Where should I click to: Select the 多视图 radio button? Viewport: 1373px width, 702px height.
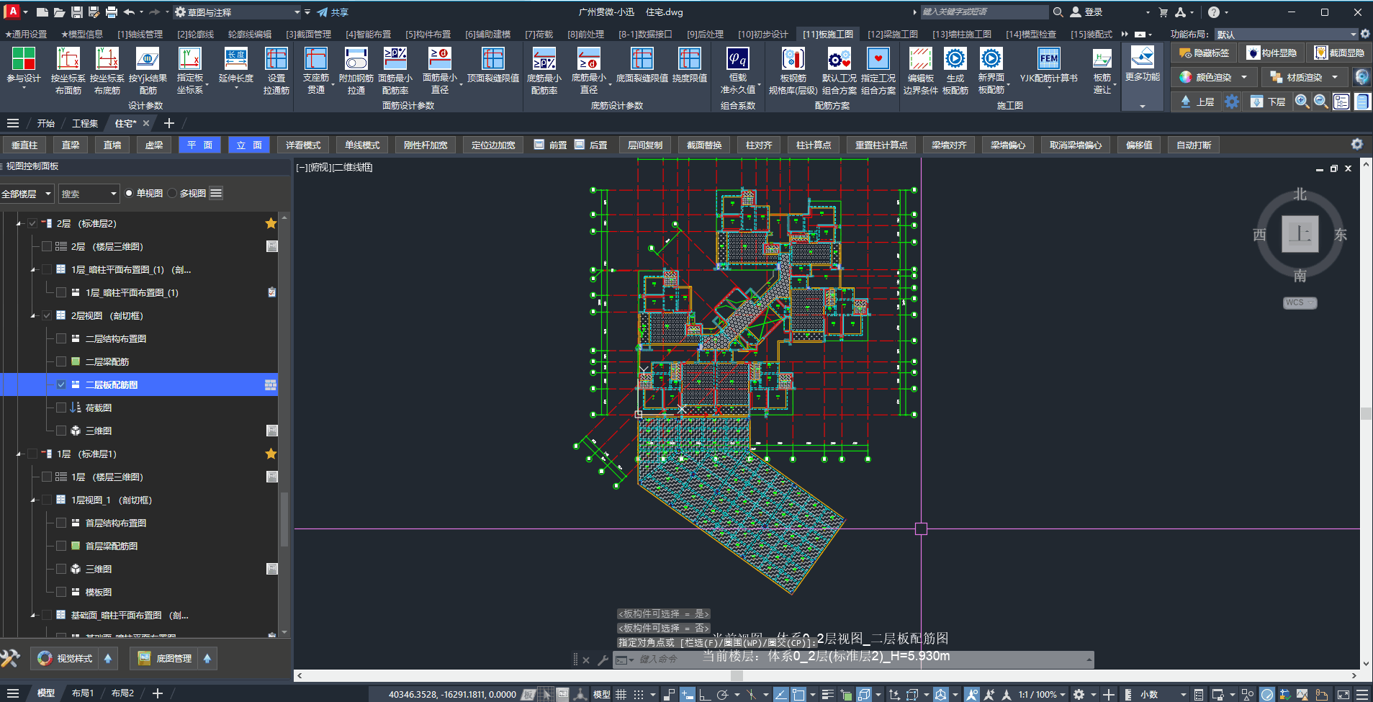173,193
